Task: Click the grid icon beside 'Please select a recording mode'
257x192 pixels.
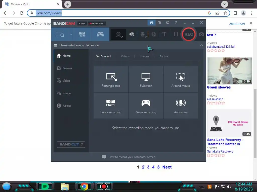Action: pyautogui.click(x=55, y=45)
